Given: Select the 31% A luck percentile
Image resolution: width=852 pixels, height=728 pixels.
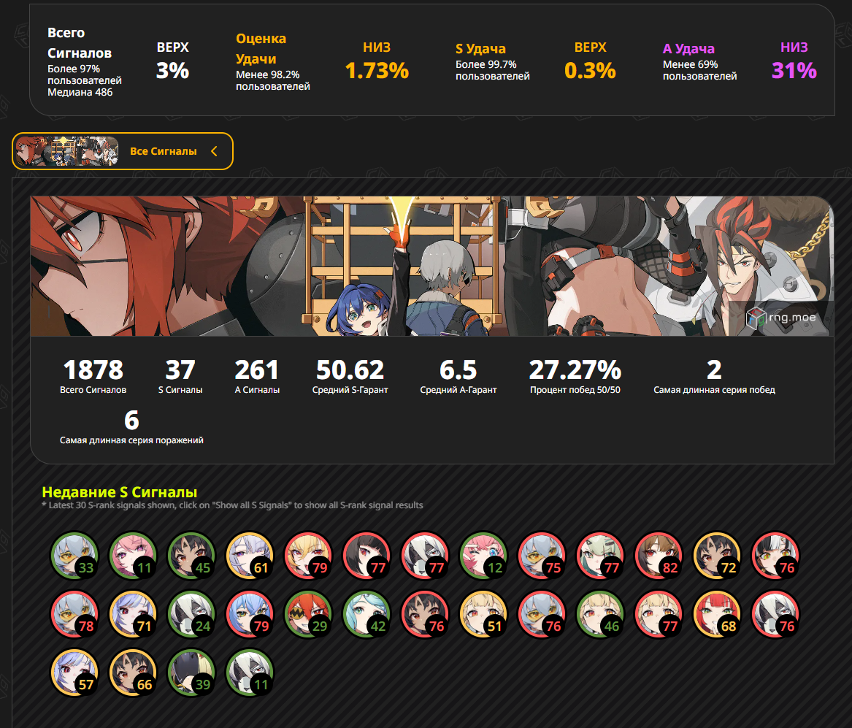Looking at the screenshot, I should click(x=794, y=70).
